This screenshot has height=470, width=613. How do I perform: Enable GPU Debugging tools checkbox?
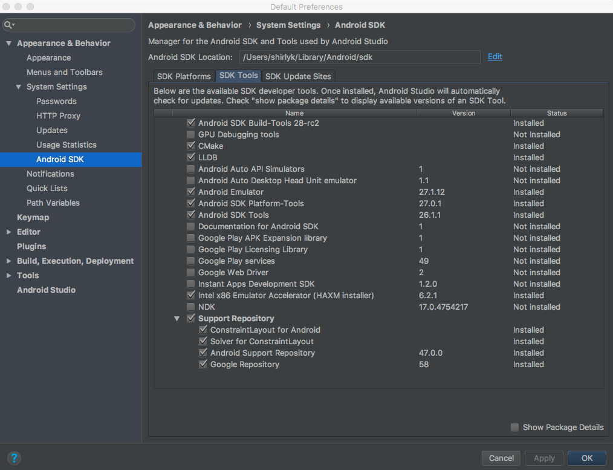191,134
